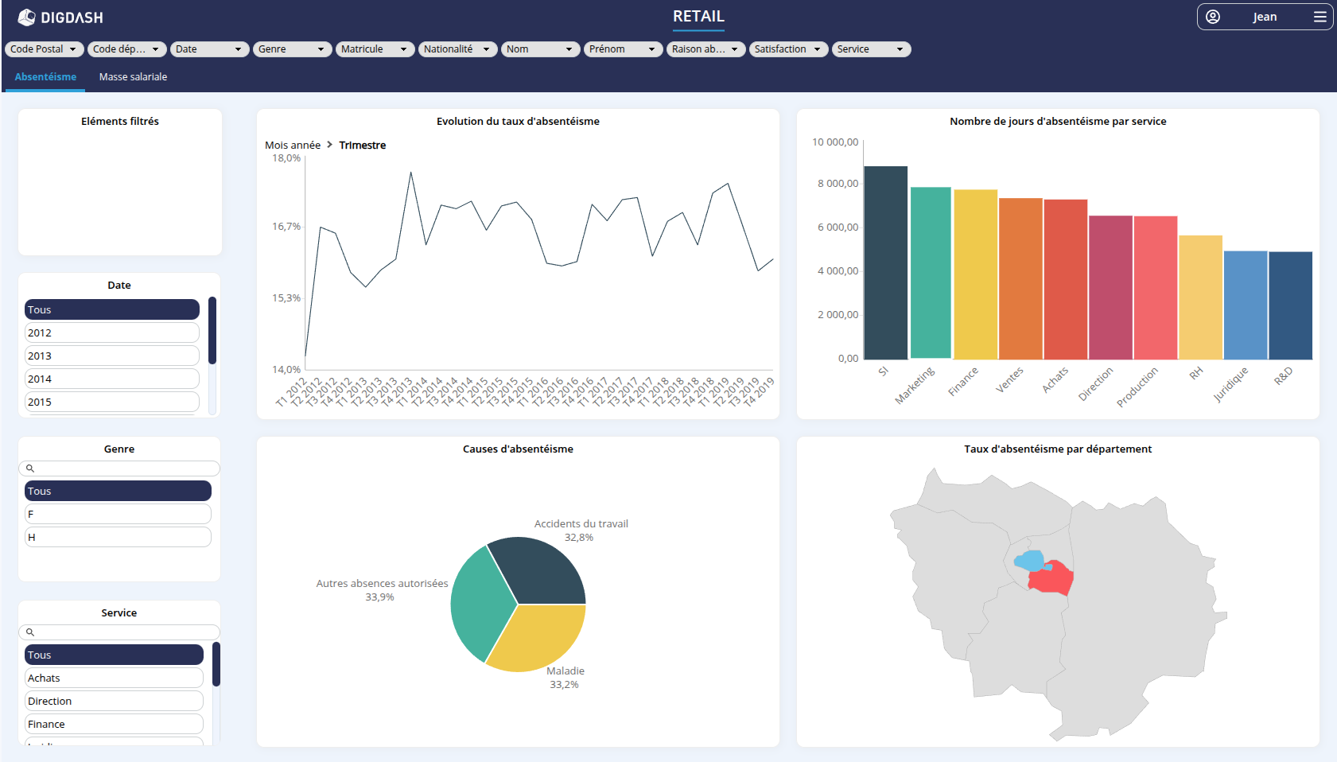
Task: Click the Mois année breadcrumb link
Action: point(293,145)
